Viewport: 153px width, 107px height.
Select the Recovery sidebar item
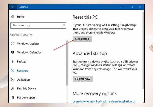23,71
